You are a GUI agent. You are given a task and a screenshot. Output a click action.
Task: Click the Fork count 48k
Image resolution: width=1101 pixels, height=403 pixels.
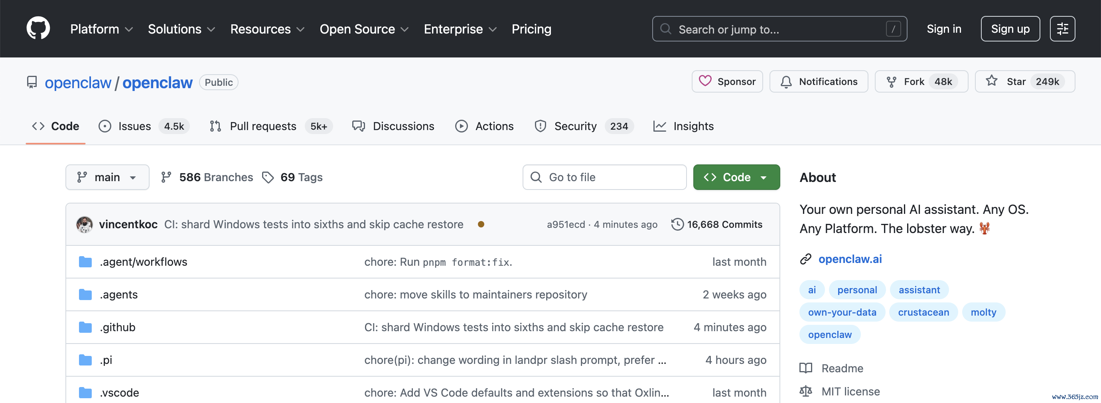(x=943, y=82)
